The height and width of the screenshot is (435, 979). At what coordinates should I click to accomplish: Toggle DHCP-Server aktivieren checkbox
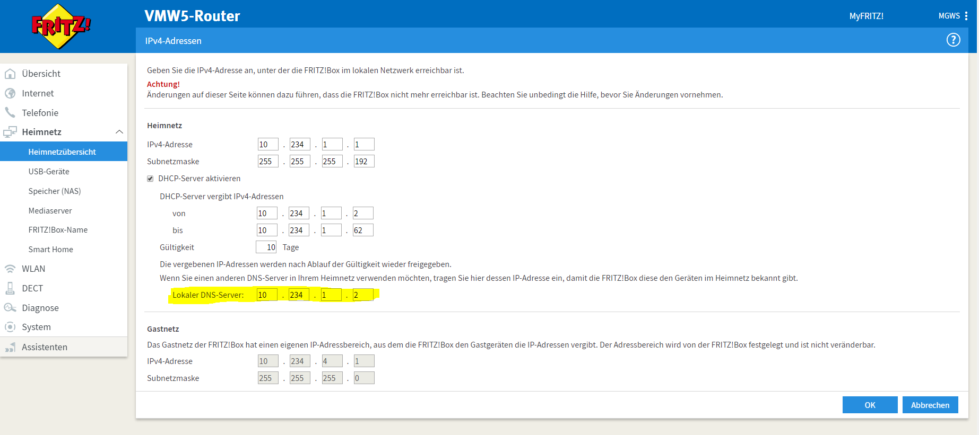tap(150, 179)
